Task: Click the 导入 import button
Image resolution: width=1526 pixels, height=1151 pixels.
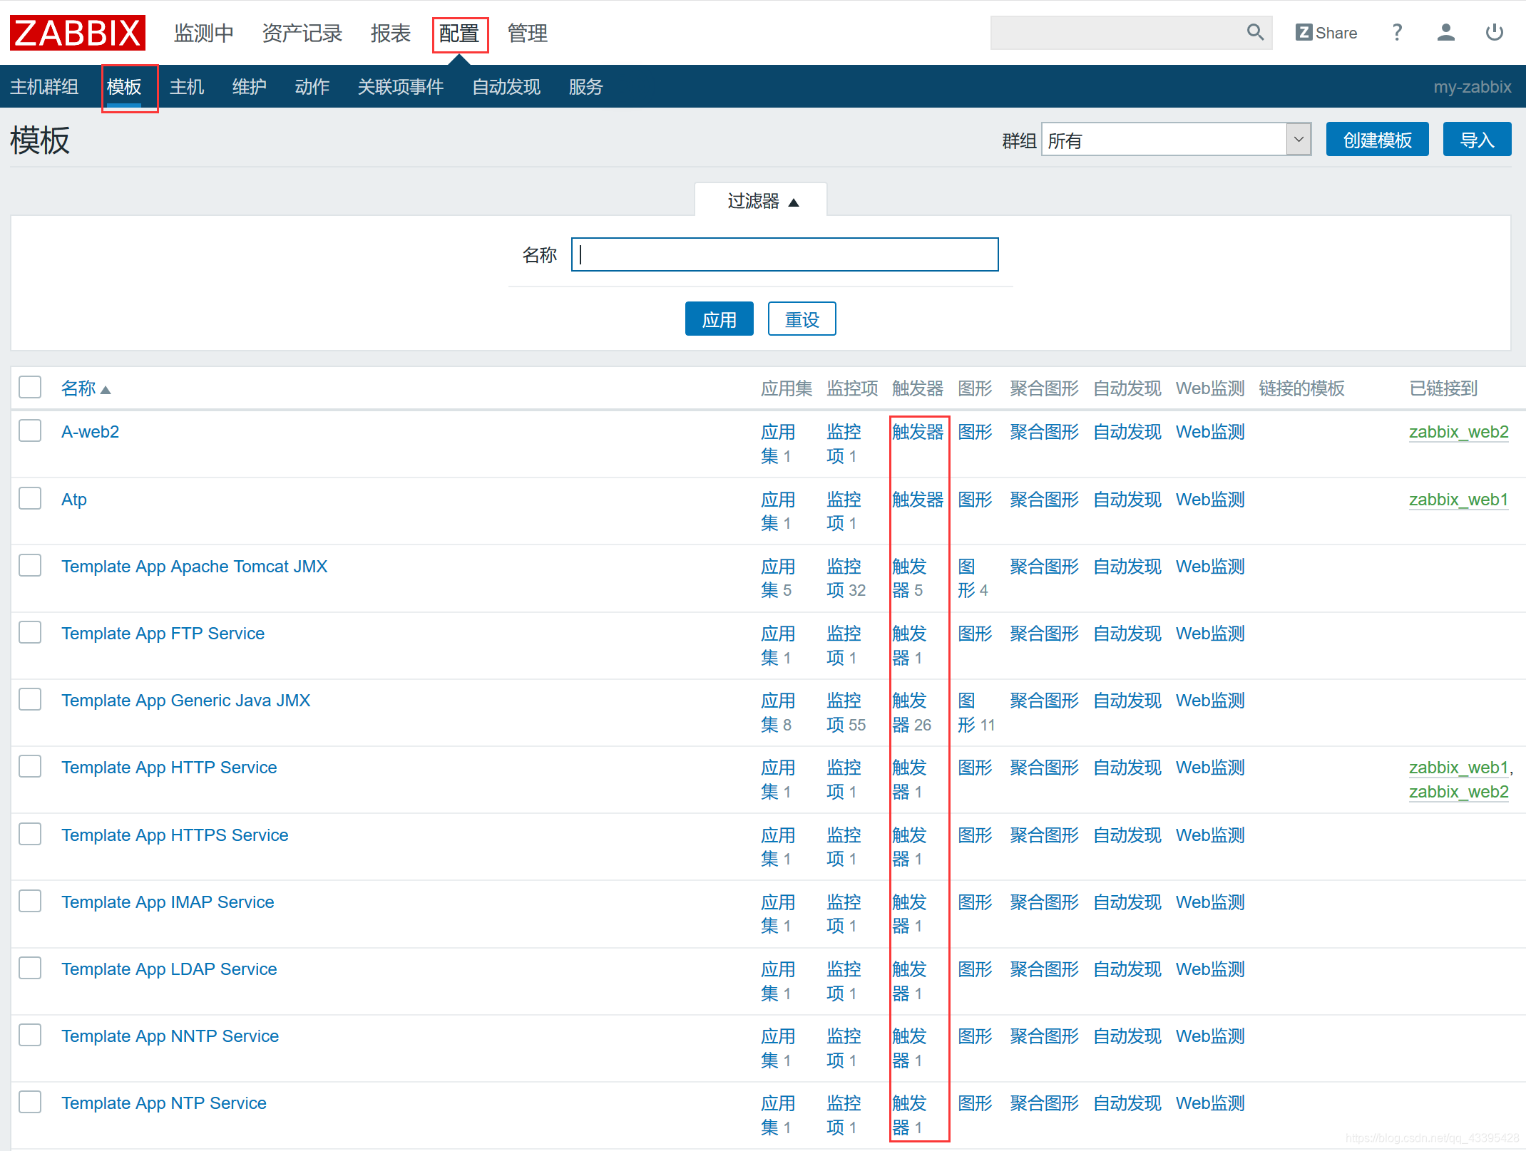Action: (1477, 139)
